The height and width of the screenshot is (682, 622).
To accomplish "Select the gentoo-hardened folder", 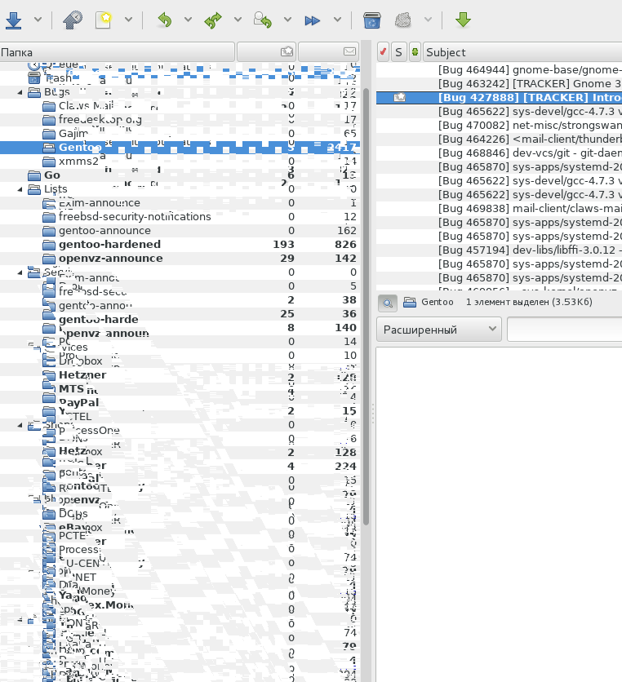I will [109, 244].
